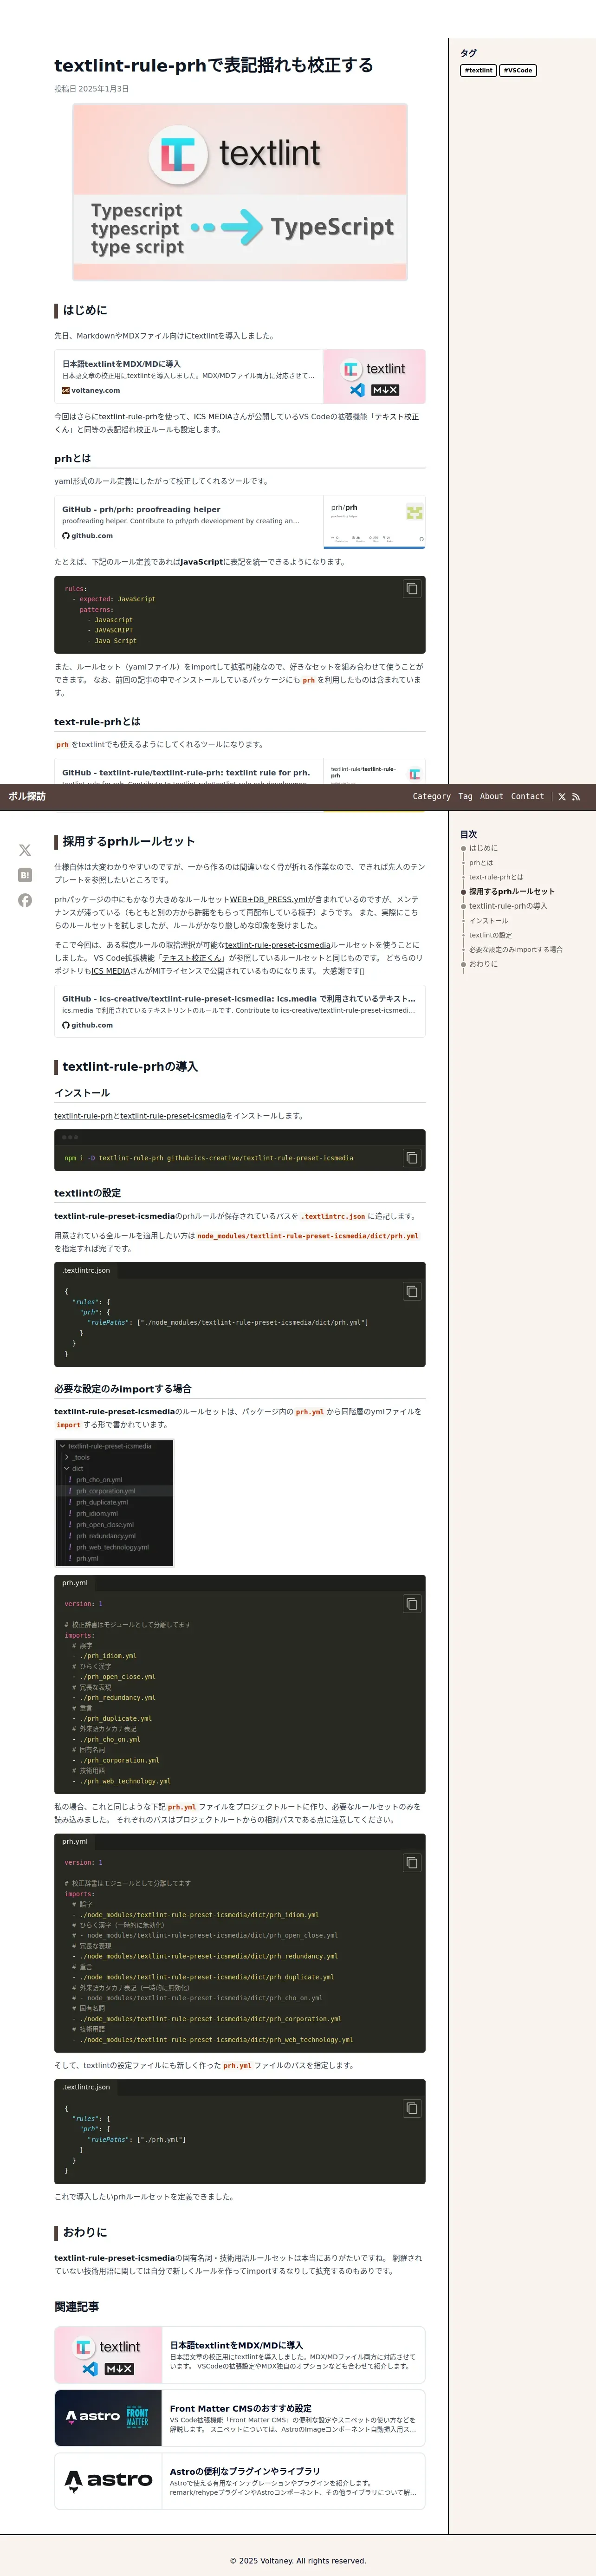Image resolution: width=596 pixels, height=2576 pixels.
Task: Click the 投稿日 2025年1月3日 date text
Action: coord(91,89)
